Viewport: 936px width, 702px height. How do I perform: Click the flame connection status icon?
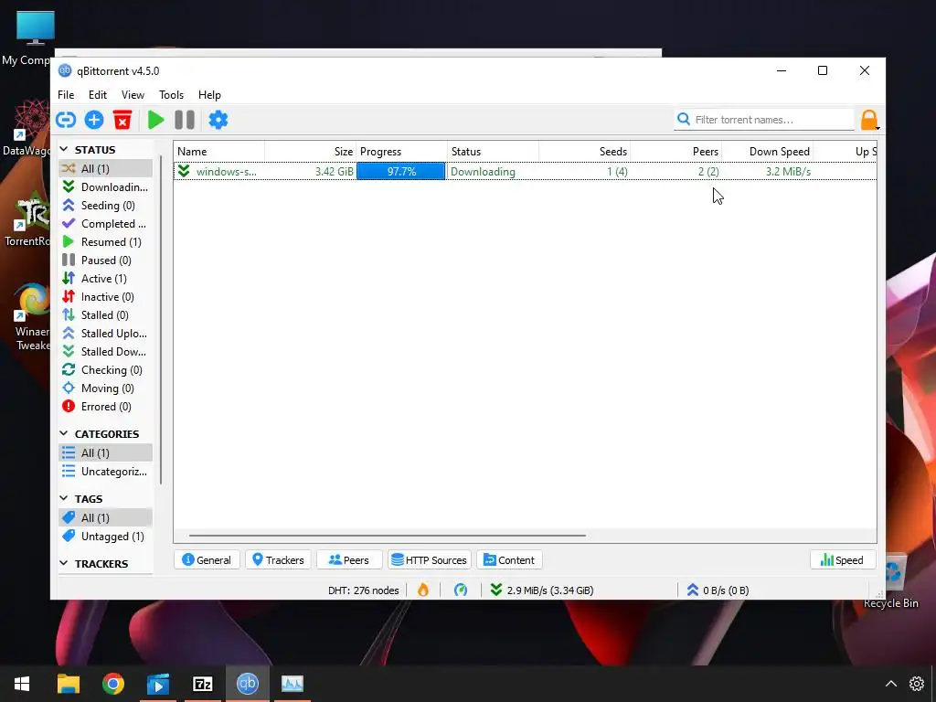pyautogui.click(x=423, y=590)
